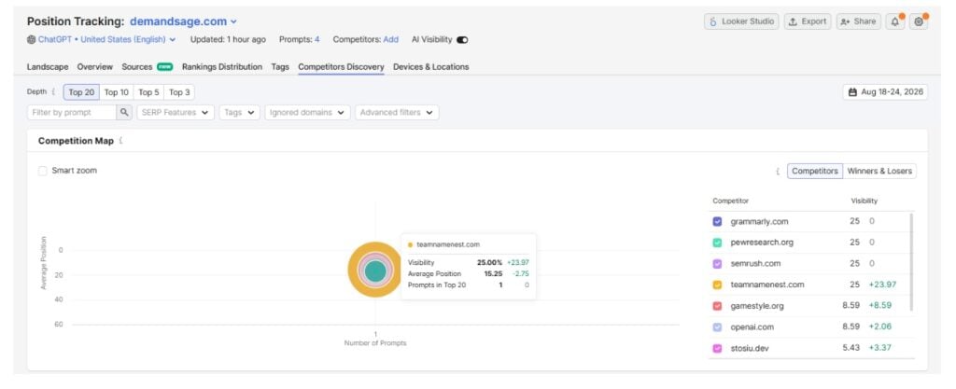This screenshot has height=389, width=956.
Task: Switch to Tags tab
Action: pyautogui.click(x=280, y=67)
